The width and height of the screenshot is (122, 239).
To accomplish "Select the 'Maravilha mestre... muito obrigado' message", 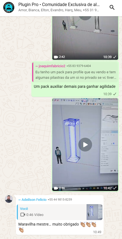I will click(x=57, y=227).
